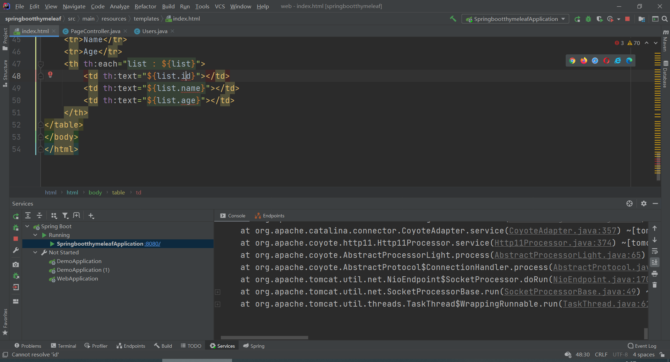Fold the th:each block at line 47
670x362 pixels.
point(41,64)
